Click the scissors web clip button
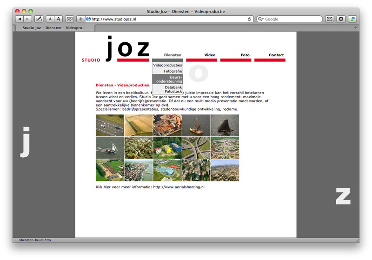 (69, 19)
